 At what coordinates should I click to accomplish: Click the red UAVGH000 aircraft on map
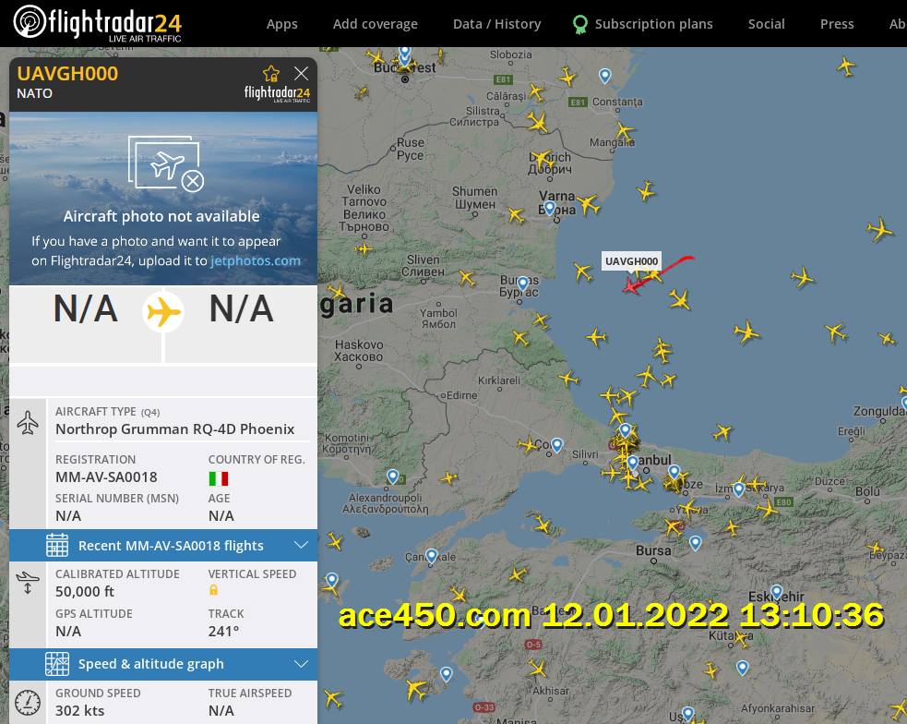click(x=632, y=284)
